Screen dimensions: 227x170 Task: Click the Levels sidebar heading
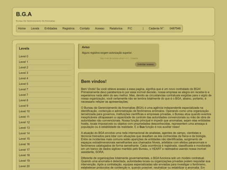click(24, 48)
